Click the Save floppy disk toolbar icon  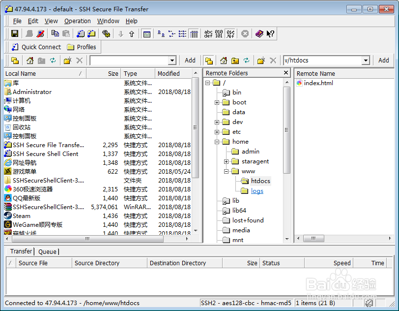click(15, 33)
